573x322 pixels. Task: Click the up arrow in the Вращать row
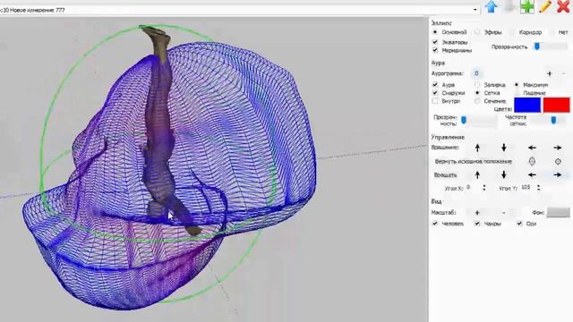[477, 175]
